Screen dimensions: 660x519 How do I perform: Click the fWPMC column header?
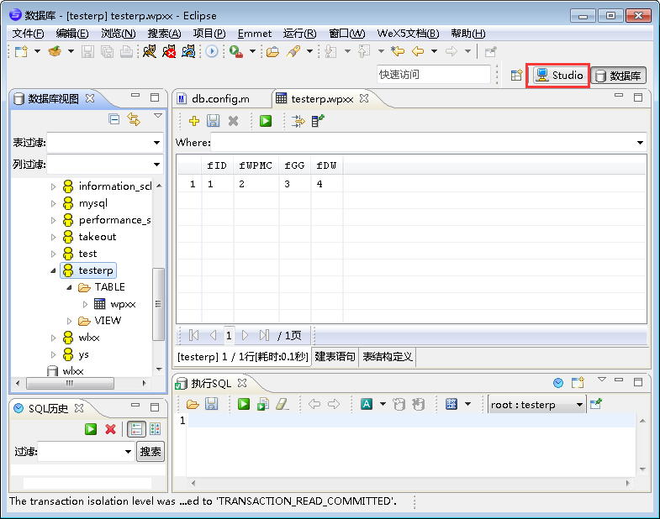[256, 165]
